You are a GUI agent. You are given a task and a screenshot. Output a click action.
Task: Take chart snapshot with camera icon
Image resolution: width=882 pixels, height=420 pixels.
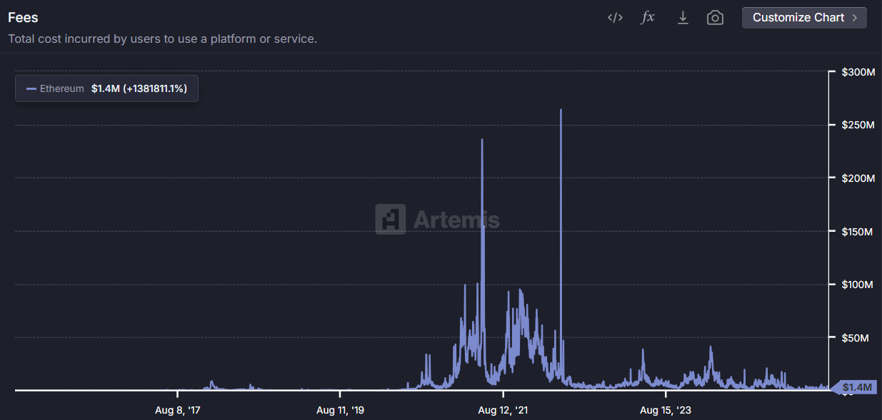[x=715, y=18]
